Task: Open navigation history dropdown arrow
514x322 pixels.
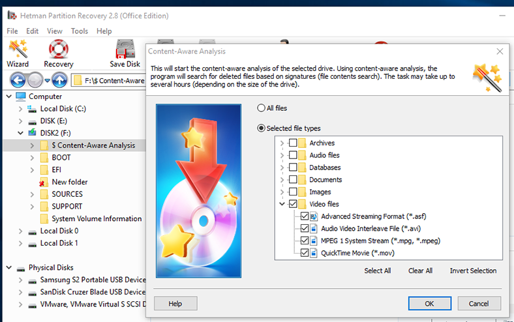Action: 47,80
